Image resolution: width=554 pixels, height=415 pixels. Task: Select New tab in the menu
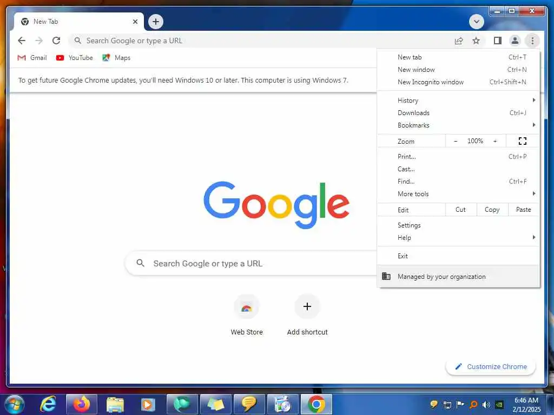458,57
